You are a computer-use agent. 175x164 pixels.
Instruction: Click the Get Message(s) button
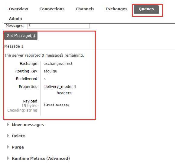(21, 36)
